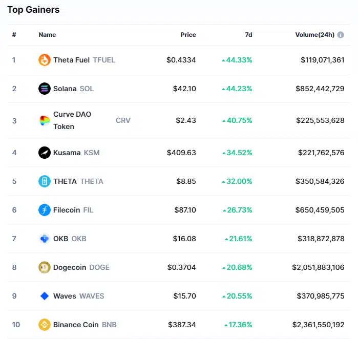Click the Curve DAO Token icon
The image size is (358, 339).
[45, 121]
